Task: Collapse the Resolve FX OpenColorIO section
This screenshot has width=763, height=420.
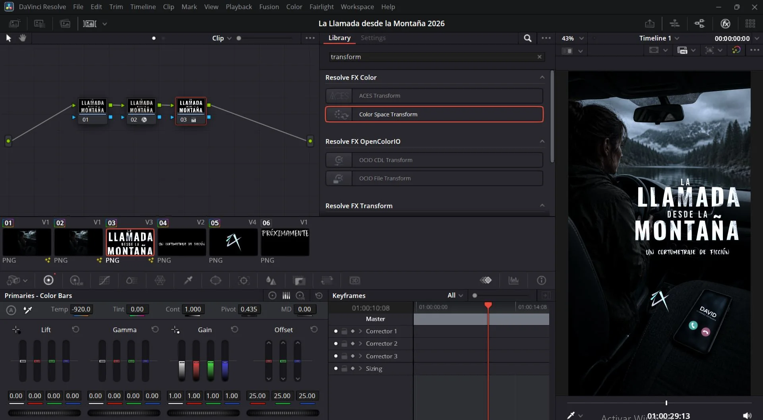Action: [542, 141]
